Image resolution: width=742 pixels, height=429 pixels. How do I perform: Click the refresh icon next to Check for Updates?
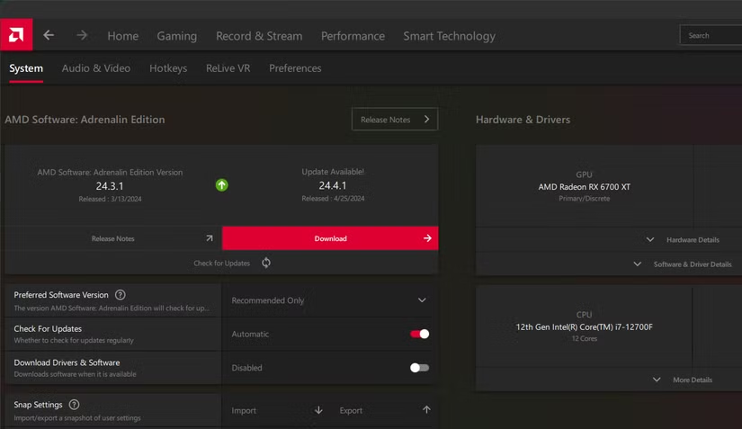(x=266, y=263)
